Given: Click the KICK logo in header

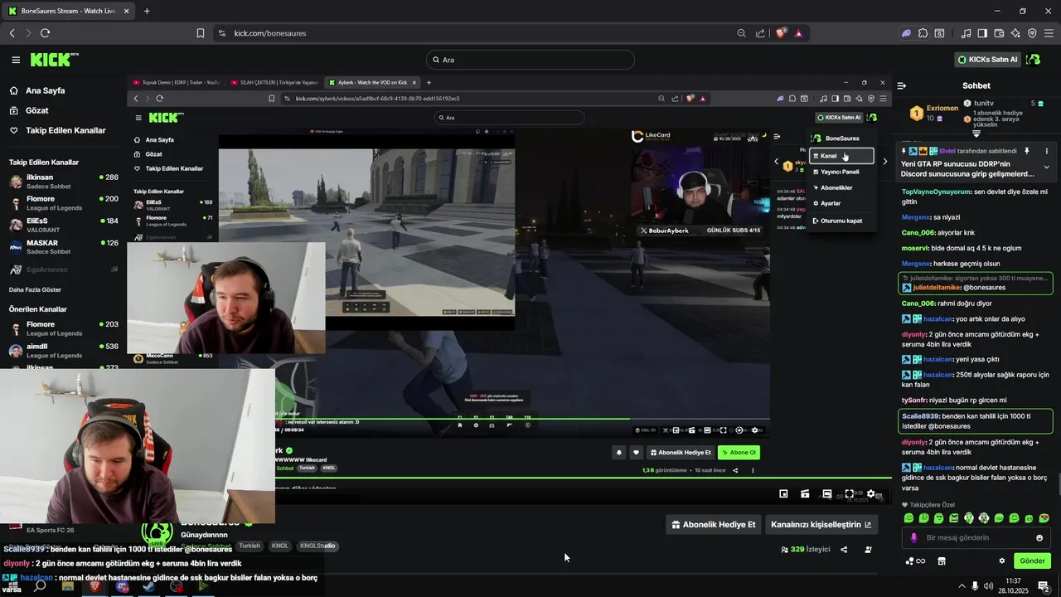Looking at the screenshot, I should 54,60.
